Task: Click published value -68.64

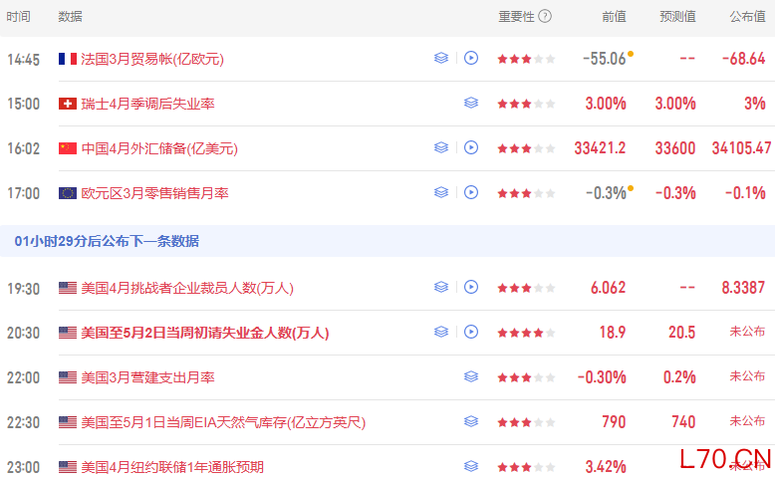Action: point(744,59)
